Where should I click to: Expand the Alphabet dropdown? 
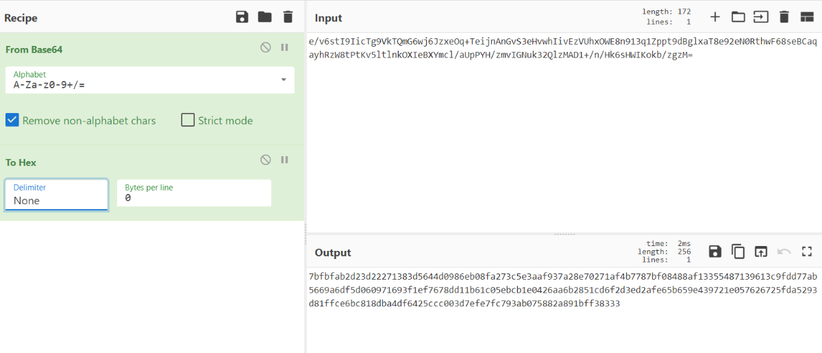point(284,80)
